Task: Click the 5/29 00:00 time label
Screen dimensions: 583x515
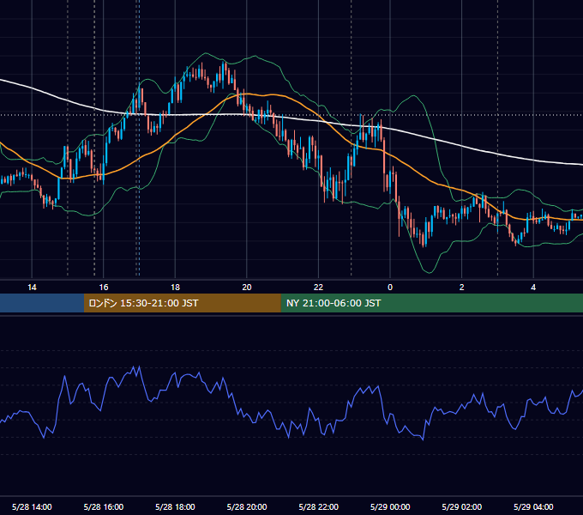Action: 390,506
